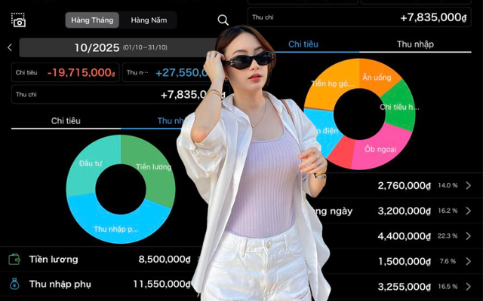Open the Tiền lương 8,500,000đ row
Screen dimensions: 483x301
coord(98,260)
